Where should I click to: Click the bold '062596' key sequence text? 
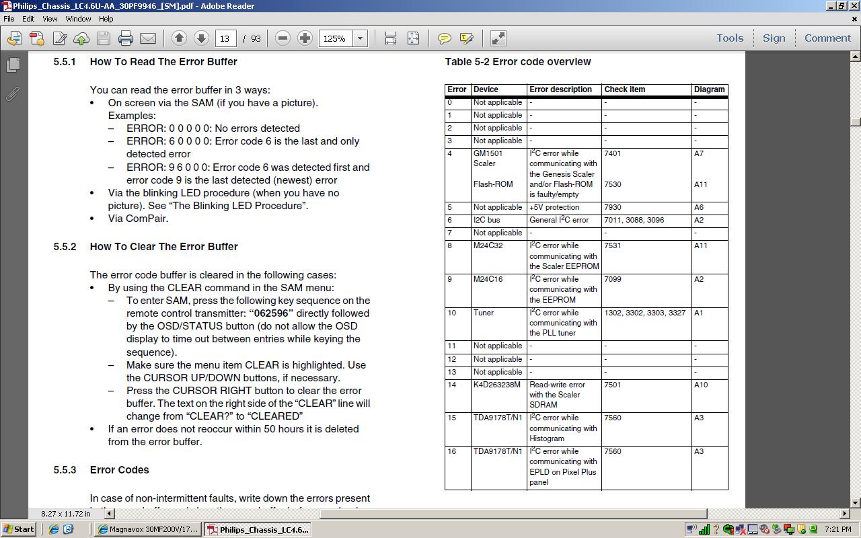click(x=270, y=313)
